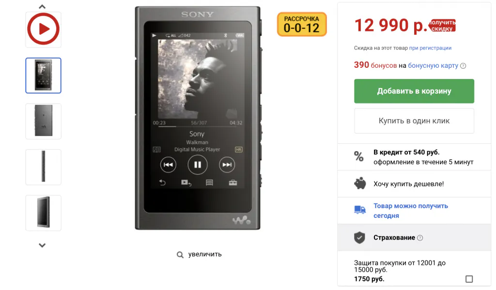
Task: Click the question mark beside bonus card
Action: tap(463, 66)
